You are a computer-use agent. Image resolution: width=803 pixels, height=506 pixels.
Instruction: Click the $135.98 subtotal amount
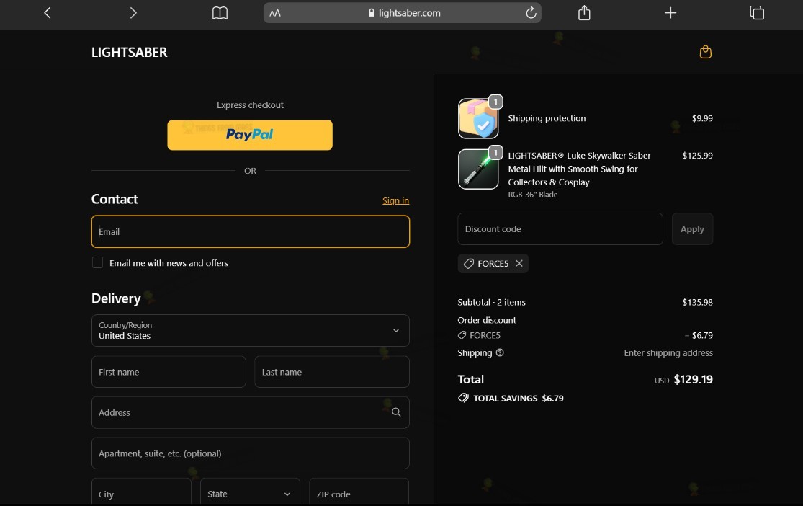(x=697, y=302)
